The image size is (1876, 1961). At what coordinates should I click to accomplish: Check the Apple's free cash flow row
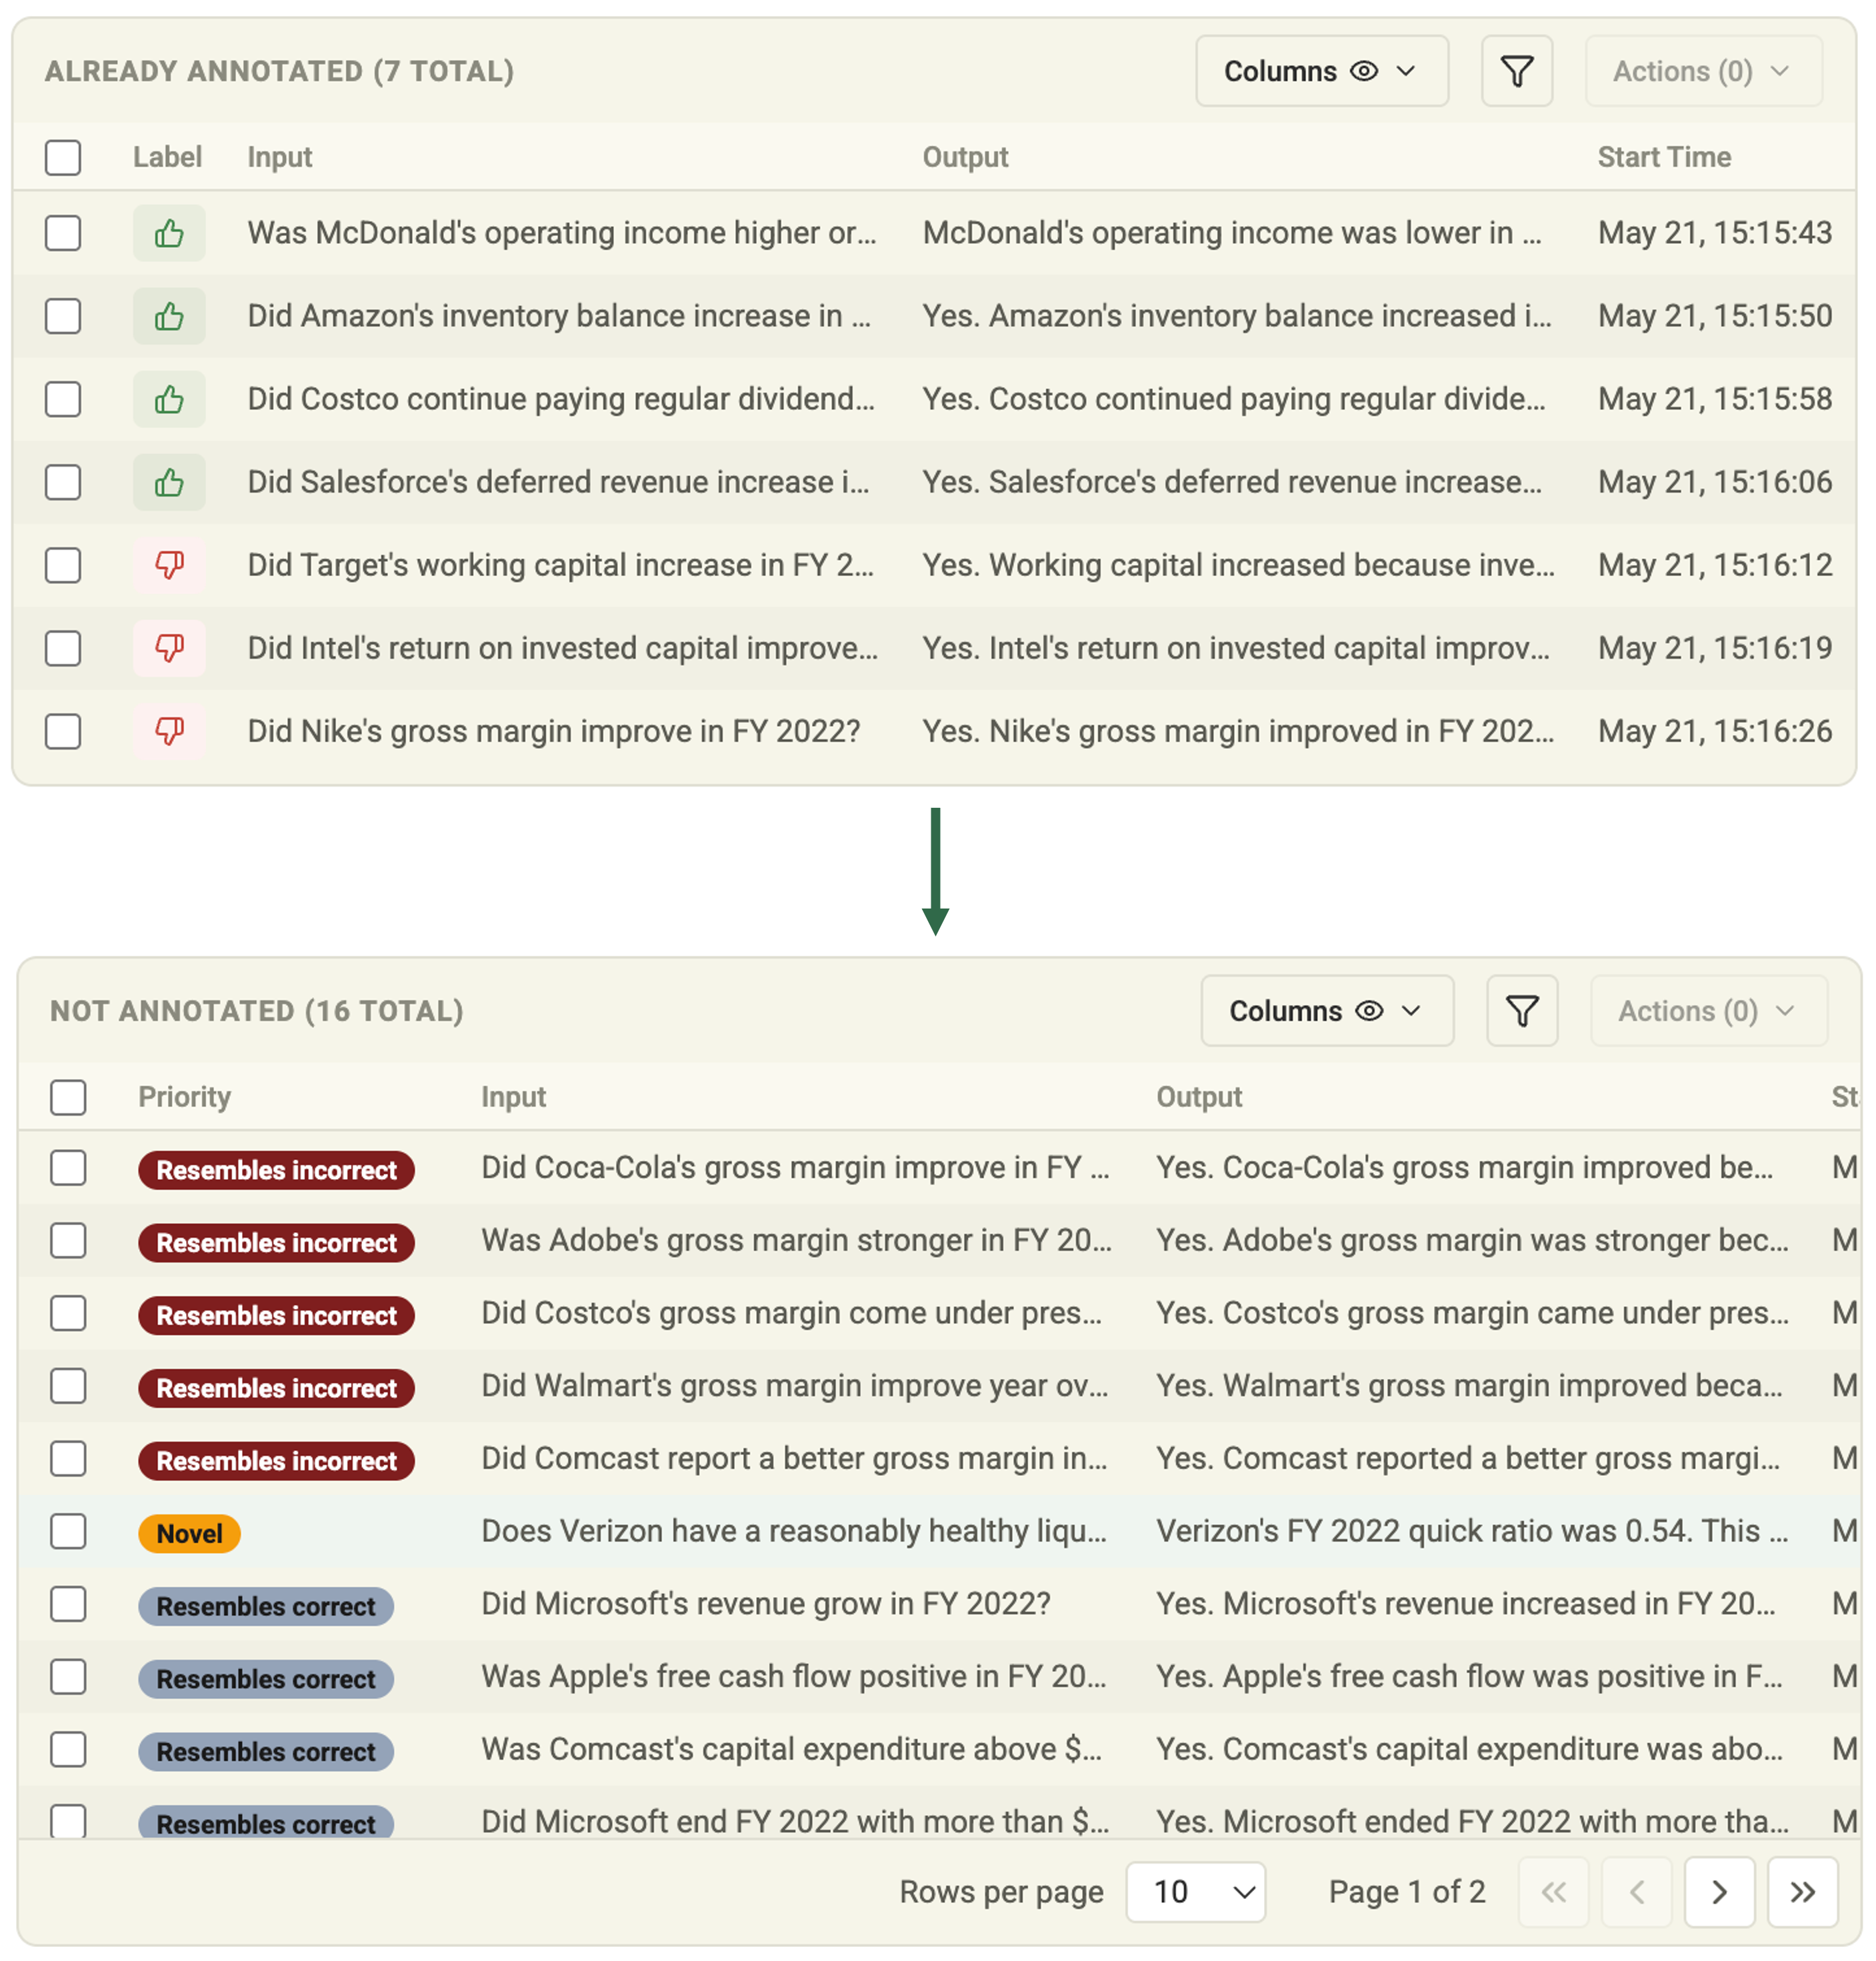pos(68,1677)
